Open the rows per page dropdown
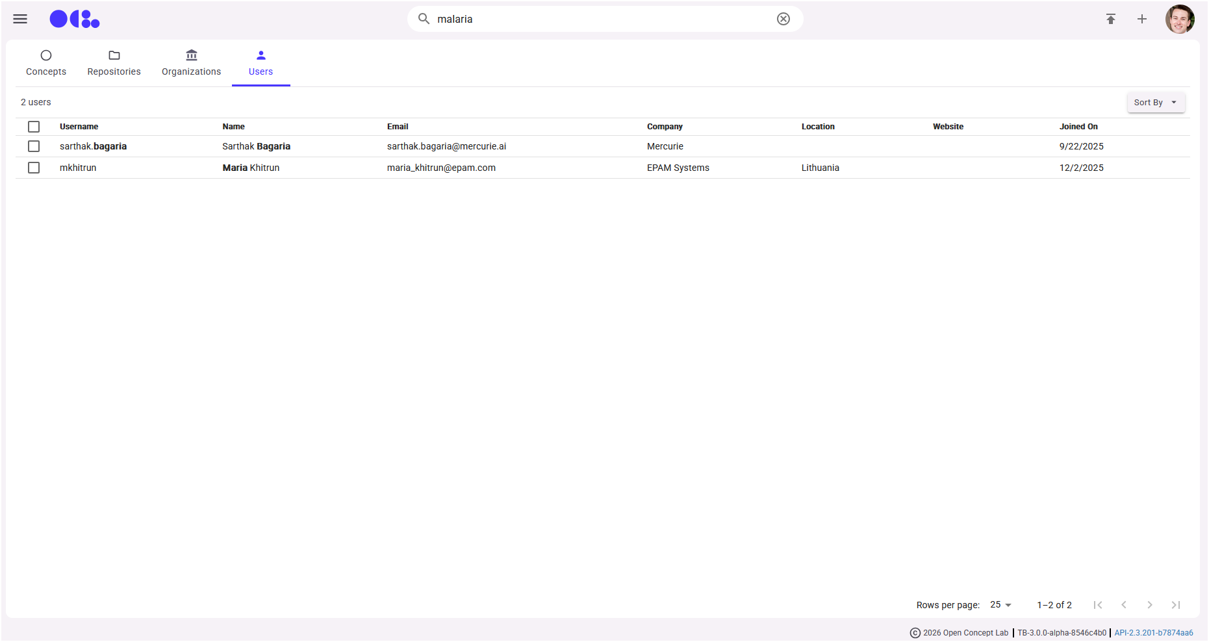 [1000, 605]
